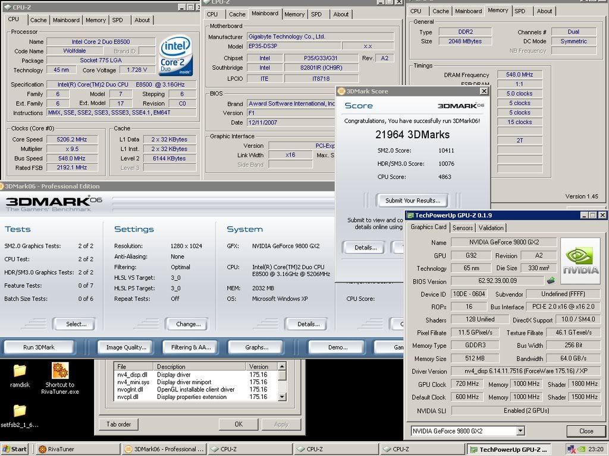Click Submit Your Results button
The height and width of the screenshot is (456, 609).
coord(413,201)
